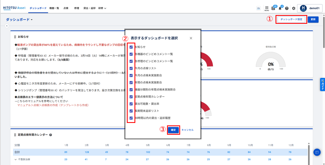The height and width of the screenshot is (165, 325).
Task: Expand the 研修 dropdown menu
Action: 102,8
